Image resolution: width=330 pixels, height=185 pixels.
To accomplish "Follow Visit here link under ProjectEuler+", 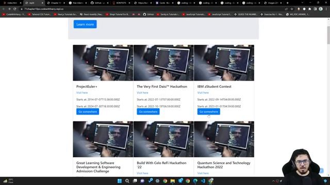I will 82,92.
